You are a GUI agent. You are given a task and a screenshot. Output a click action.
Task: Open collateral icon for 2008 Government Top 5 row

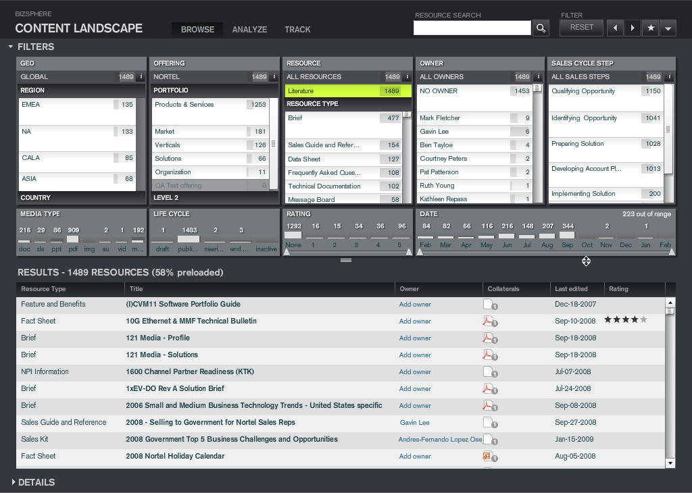click(490, 440)
